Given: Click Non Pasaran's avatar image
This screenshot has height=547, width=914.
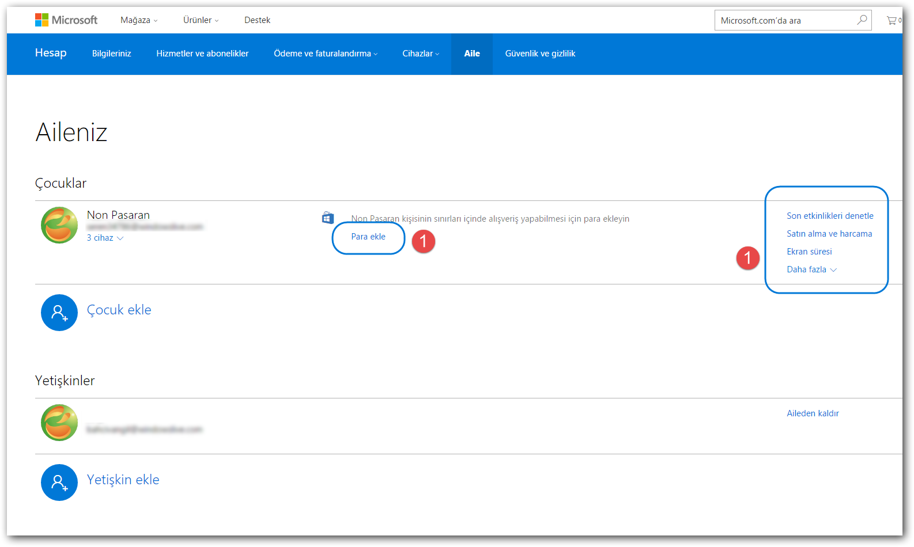Looking at the screenshot, I should click(x=59, y=225).
